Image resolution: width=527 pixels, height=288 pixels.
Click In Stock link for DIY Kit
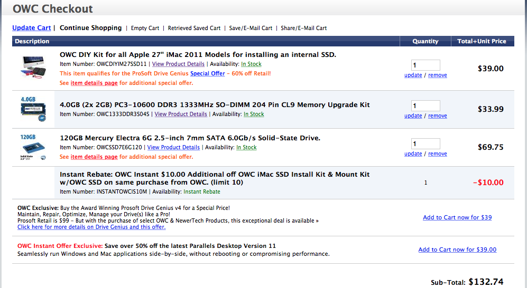pyautogui.click(x=251, y=64)
